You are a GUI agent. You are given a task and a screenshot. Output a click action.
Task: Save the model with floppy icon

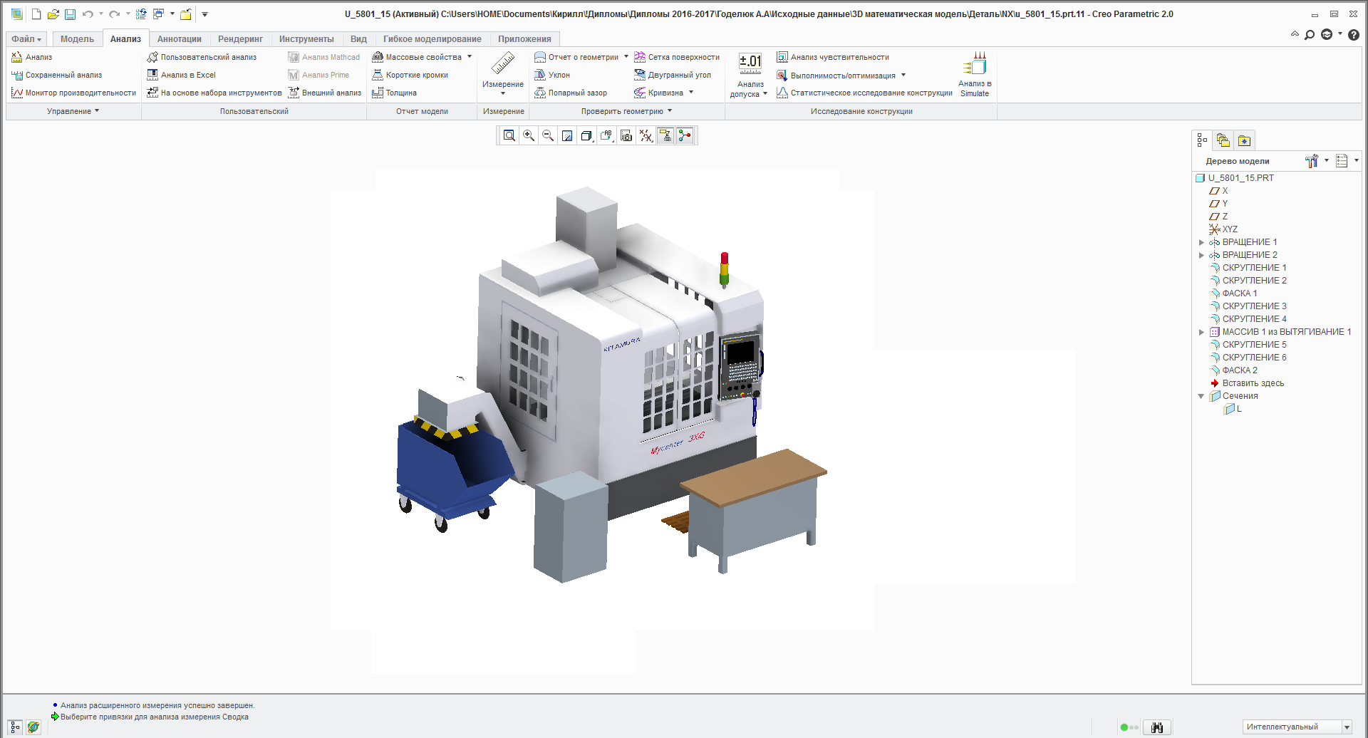pos(70,14)
